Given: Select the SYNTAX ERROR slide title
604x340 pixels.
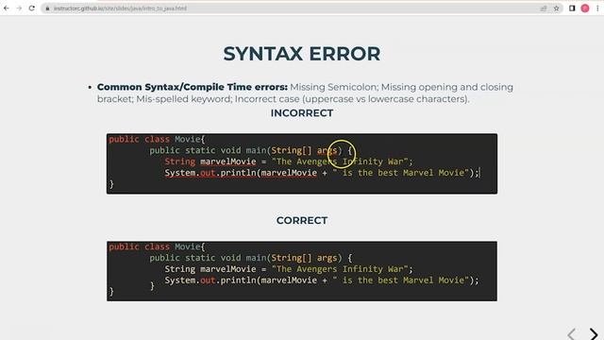Looking at the screenshot, I should tap(302, 54).
